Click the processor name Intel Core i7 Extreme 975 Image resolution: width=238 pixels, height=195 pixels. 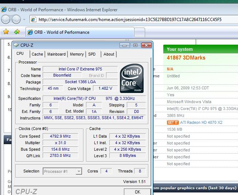click(x=80, y=69)
